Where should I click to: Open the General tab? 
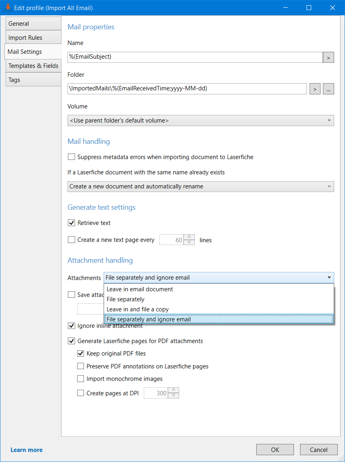(x=33, y=24)
